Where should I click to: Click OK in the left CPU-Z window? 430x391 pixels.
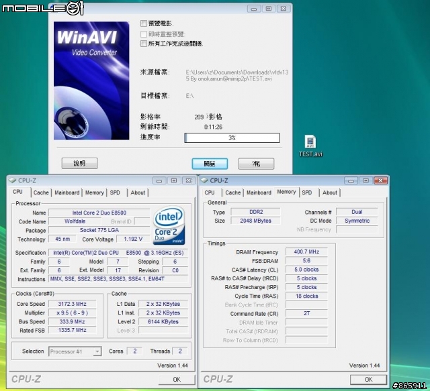coord(177,380)
